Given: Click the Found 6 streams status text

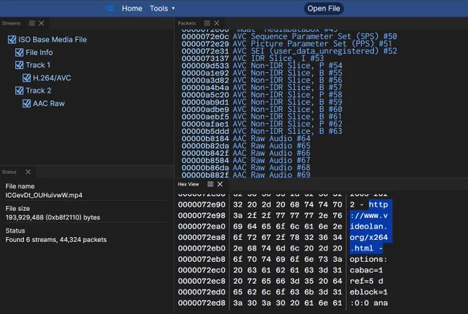Looking at the screenshot, I should click(56, 240).
